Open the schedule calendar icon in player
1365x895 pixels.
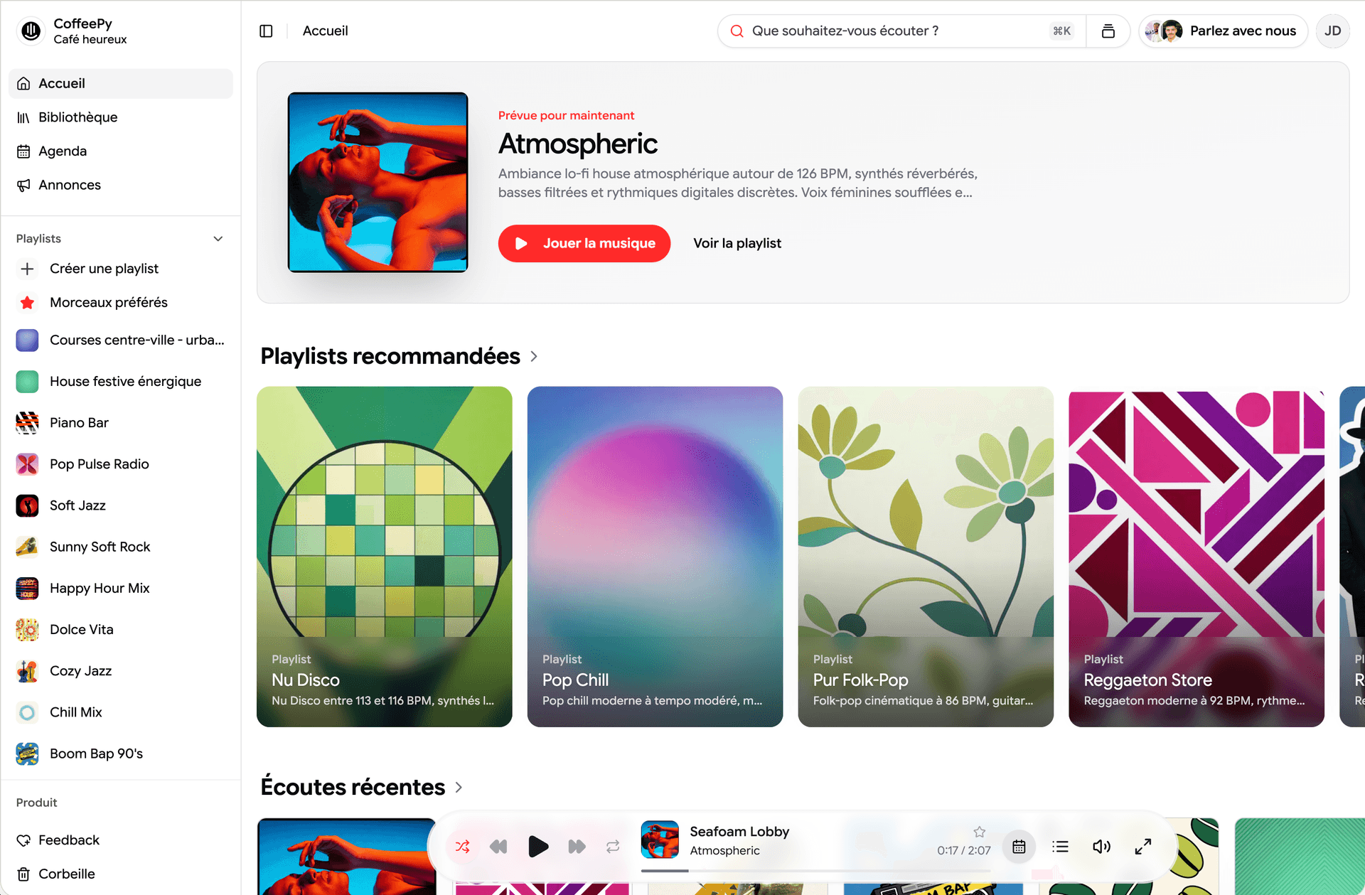[1019, 847]
